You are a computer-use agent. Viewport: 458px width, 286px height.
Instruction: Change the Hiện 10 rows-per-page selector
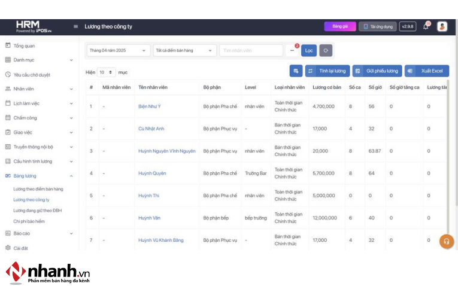click(106, 72)
